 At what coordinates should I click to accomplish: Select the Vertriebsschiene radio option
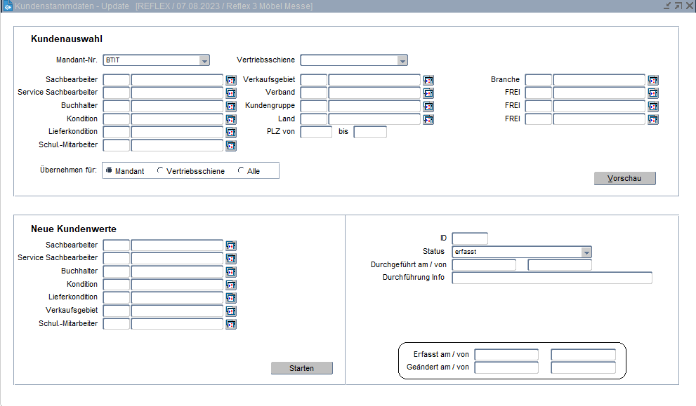tap(161, 170)
